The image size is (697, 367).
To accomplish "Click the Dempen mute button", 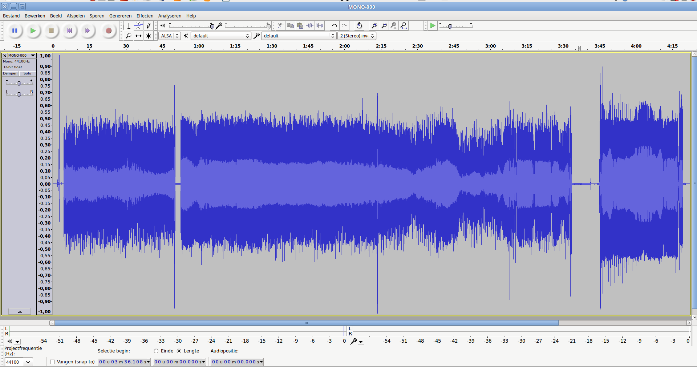I will [10, 73].
